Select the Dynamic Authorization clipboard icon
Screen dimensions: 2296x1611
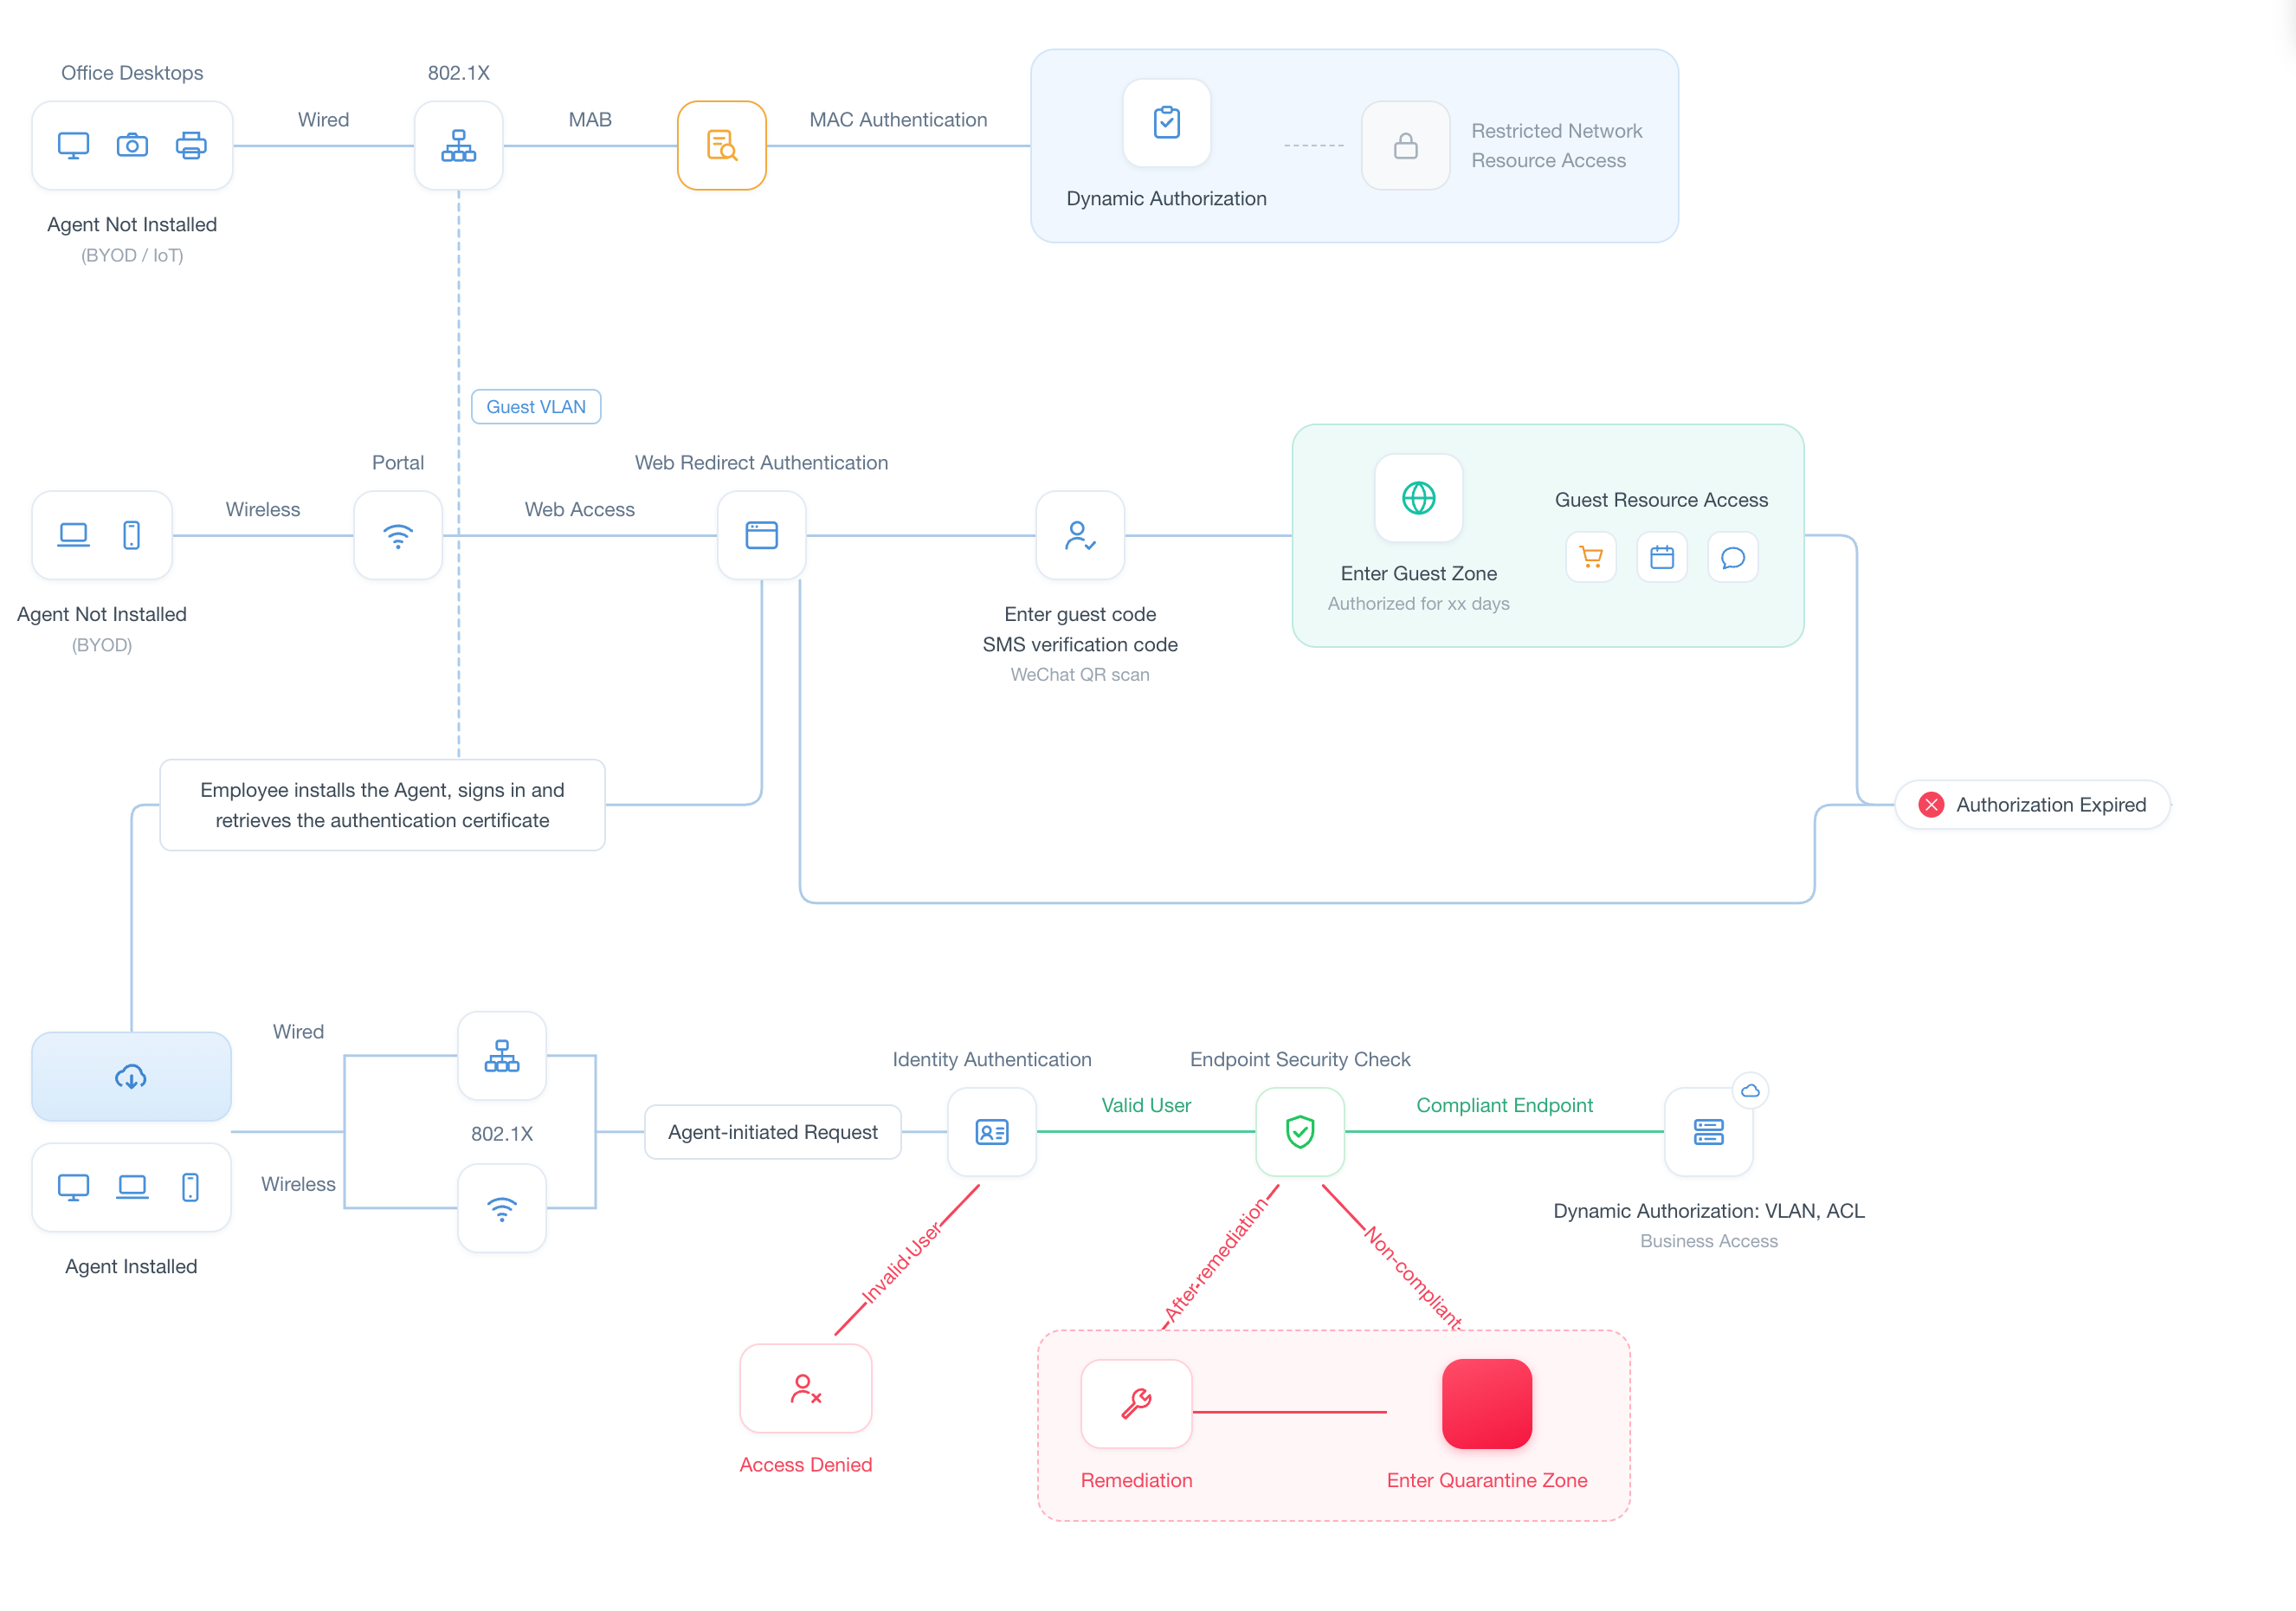(x=1166, y=123)
